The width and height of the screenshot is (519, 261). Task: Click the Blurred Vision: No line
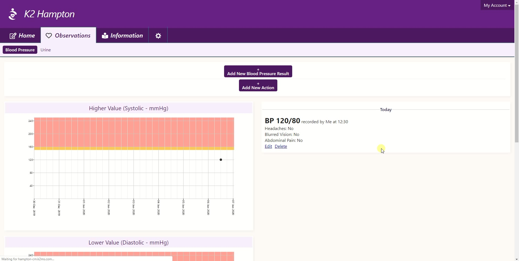pos(282,135)
